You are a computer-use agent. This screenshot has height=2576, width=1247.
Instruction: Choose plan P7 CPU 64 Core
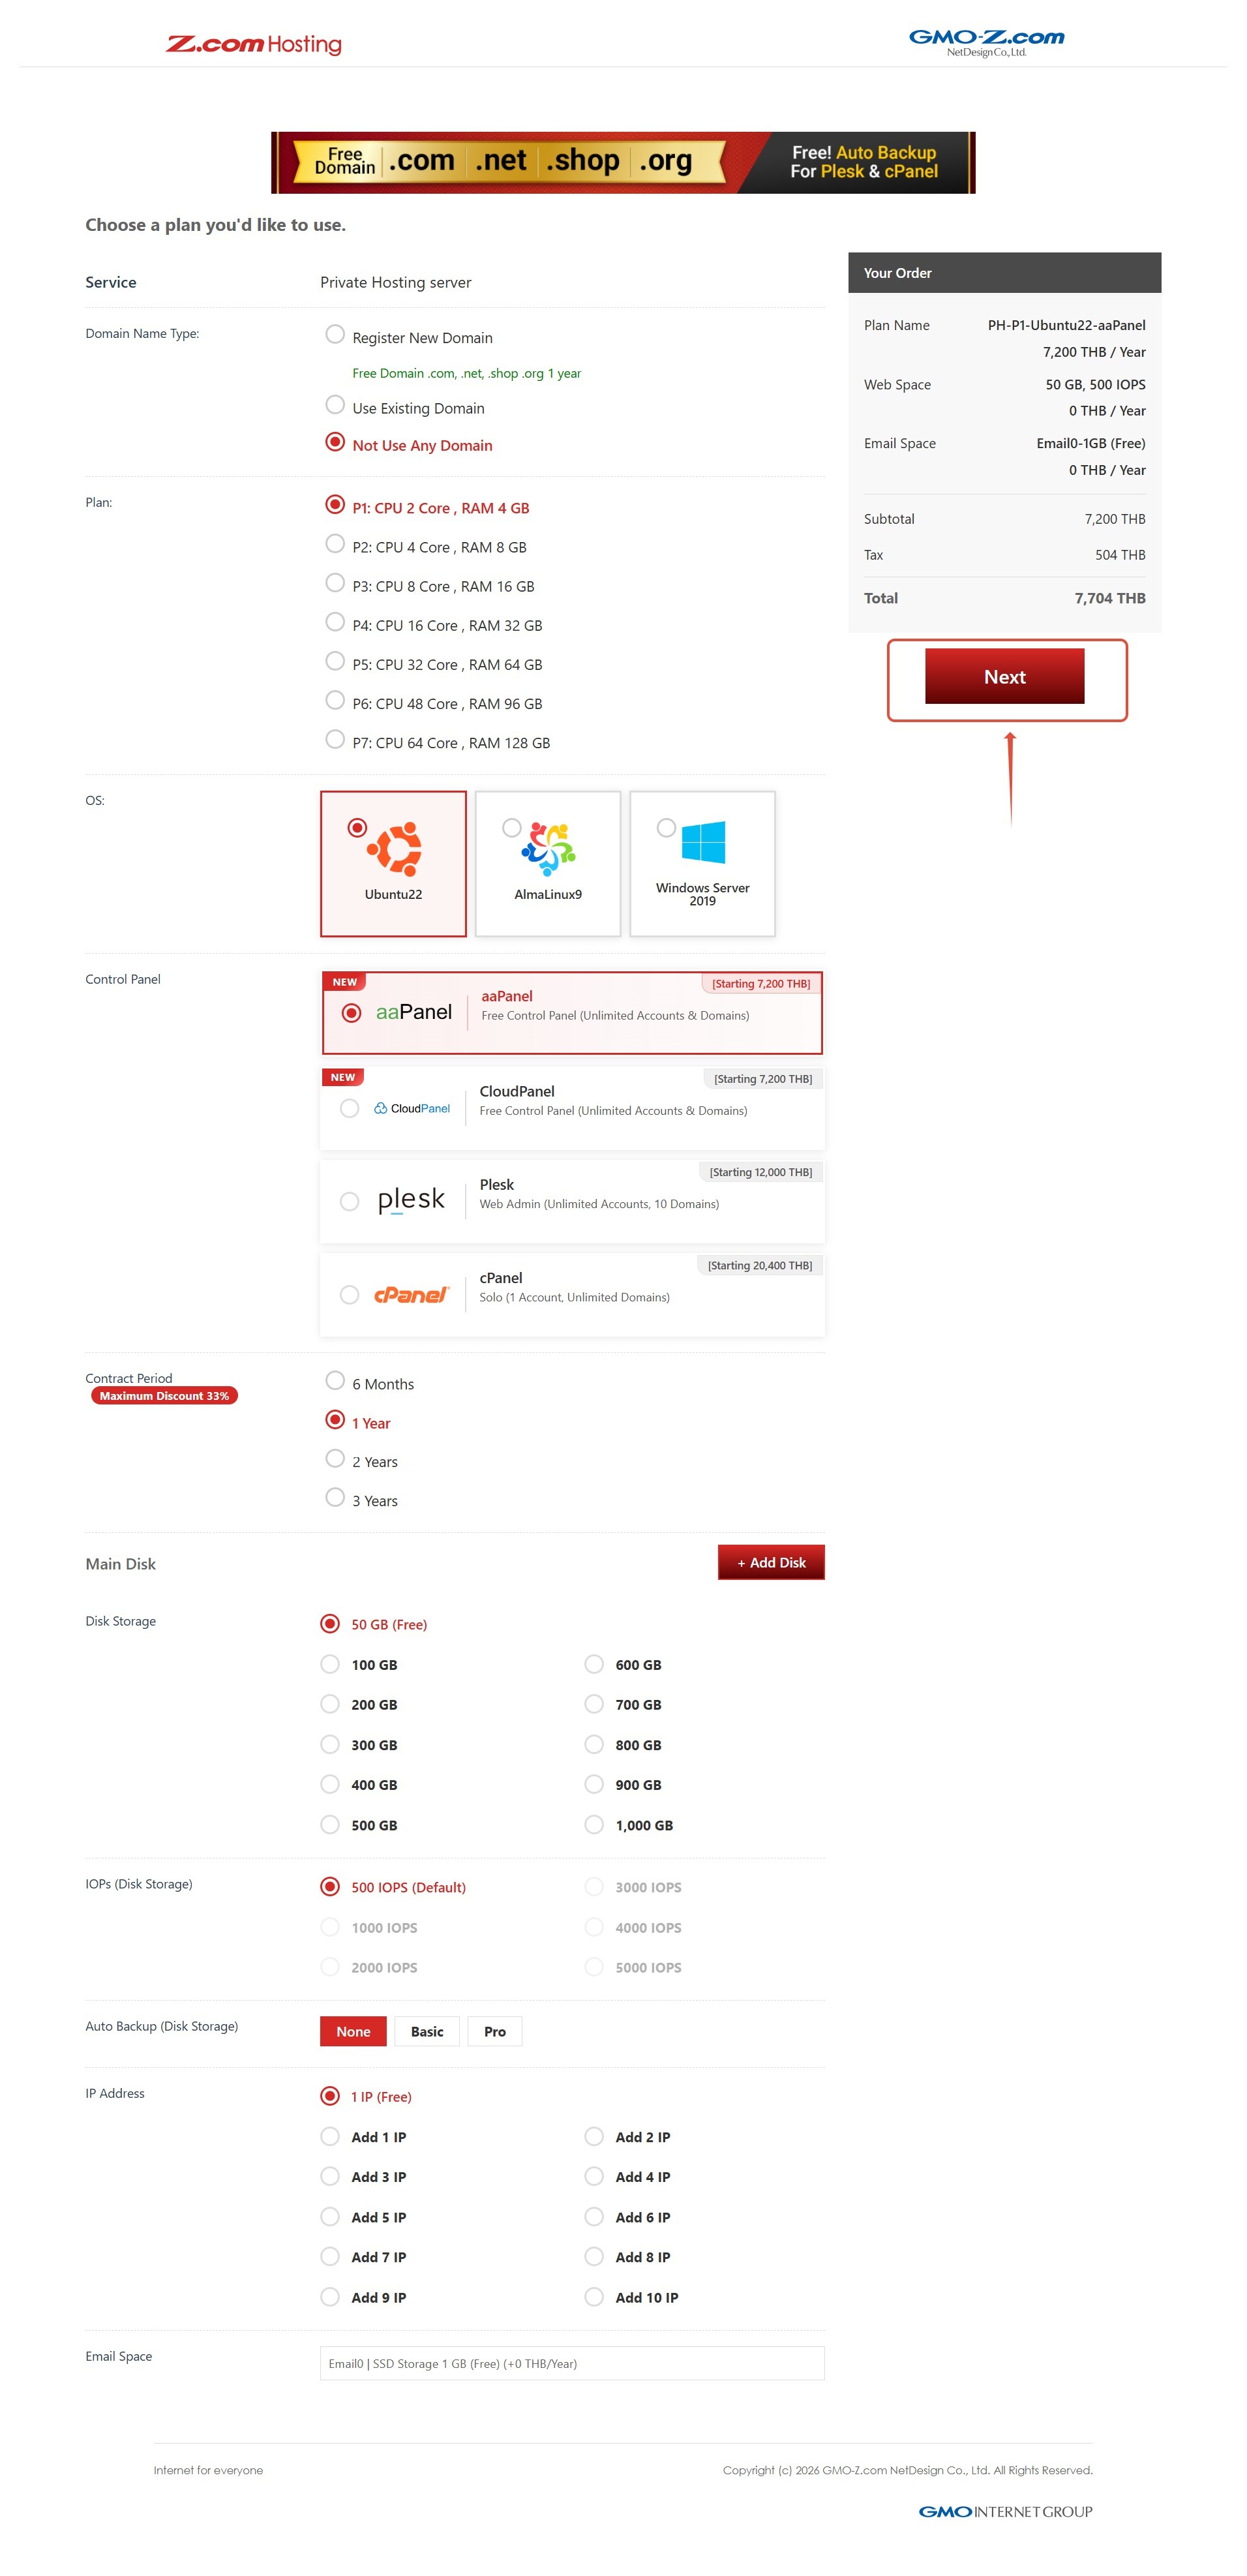(335, 739)
